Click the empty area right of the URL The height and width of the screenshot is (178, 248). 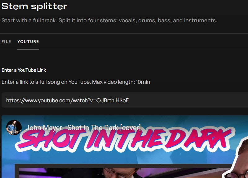[188, 100]
